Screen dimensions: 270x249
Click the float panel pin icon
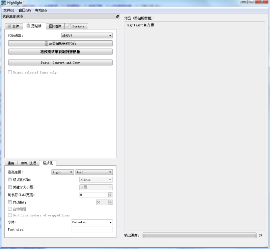coord(117,16)
